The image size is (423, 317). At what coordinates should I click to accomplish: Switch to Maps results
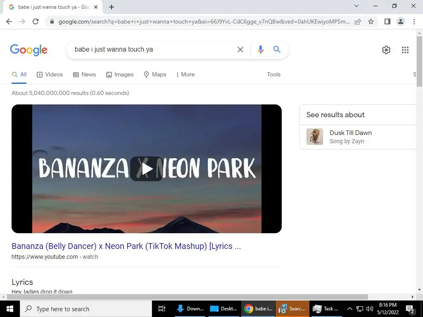155,75
